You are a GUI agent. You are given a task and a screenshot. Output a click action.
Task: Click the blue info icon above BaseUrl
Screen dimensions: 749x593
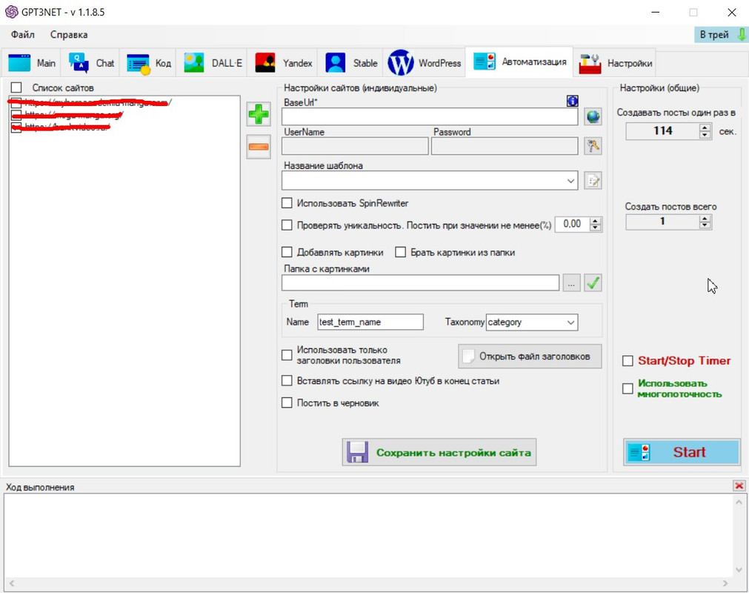571,102
